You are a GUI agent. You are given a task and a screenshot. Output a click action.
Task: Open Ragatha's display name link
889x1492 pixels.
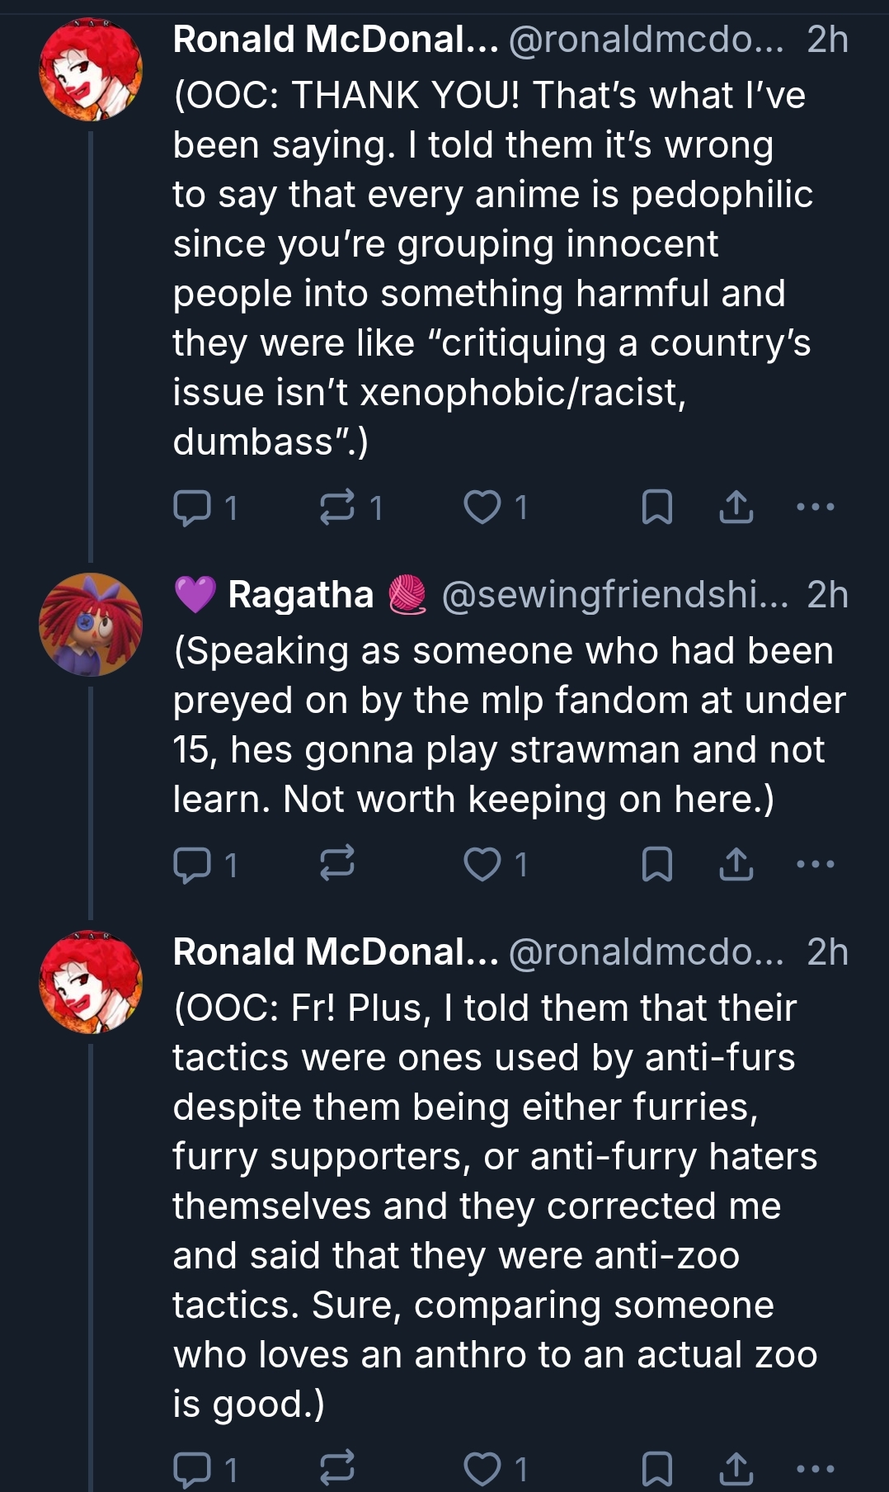tap(300, 595)
